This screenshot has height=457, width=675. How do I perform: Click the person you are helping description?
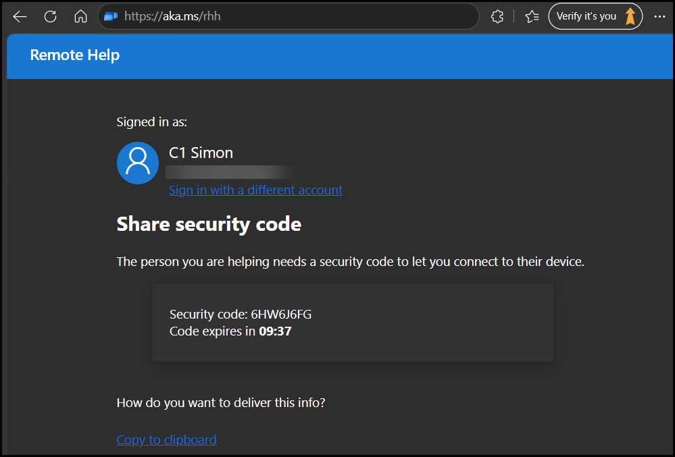pyautogui.click(x=351, y=262)
